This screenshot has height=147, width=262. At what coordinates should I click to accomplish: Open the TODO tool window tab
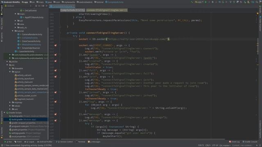pyautogui.click(x=18, y=142)
